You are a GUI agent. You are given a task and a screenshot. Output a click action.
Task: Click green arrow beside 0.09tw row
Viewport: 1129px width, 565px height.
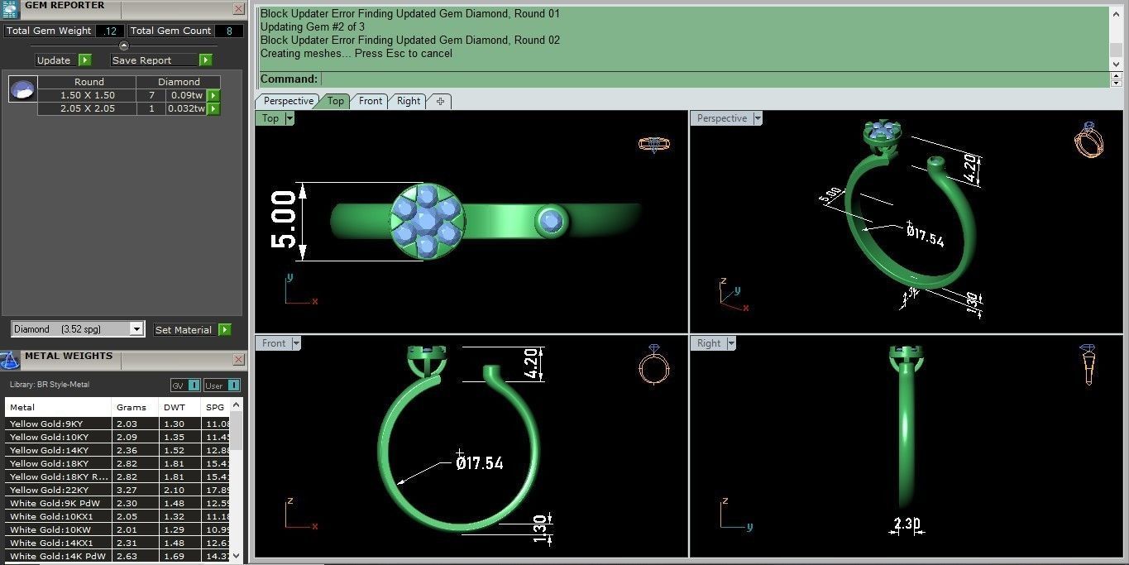pos(213,95)
